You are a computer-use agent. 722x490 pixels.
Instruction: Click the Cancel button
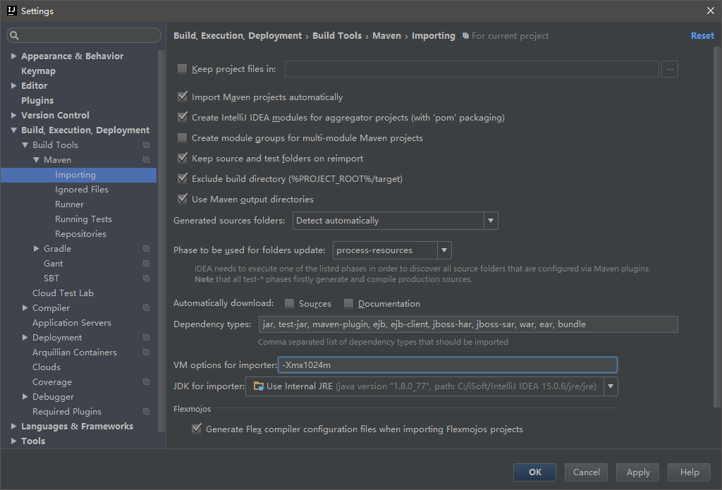[586, 472]
